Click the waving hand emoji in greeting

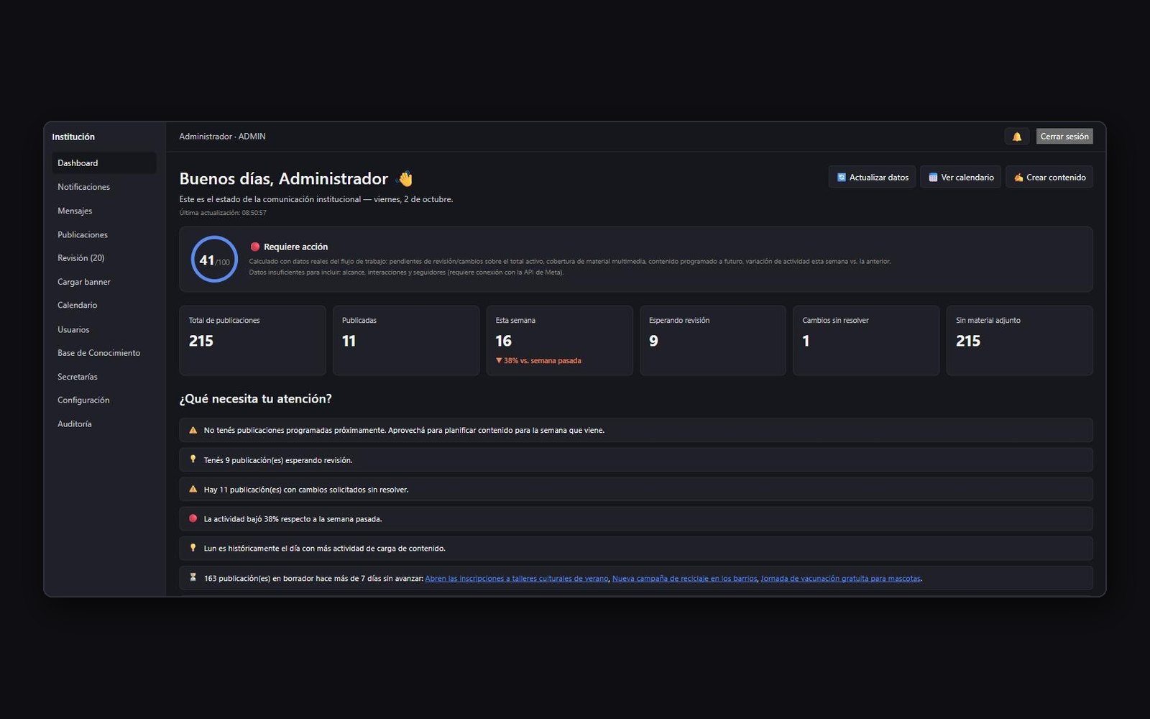[x=405, y=178]
